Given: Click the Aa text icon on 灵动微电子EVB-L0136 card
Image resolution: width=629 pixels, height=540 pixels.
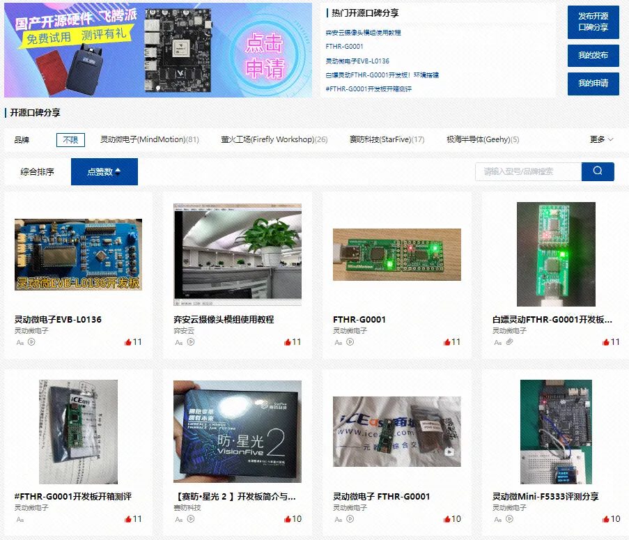Looking at the screenshot, I should (20, 343).
